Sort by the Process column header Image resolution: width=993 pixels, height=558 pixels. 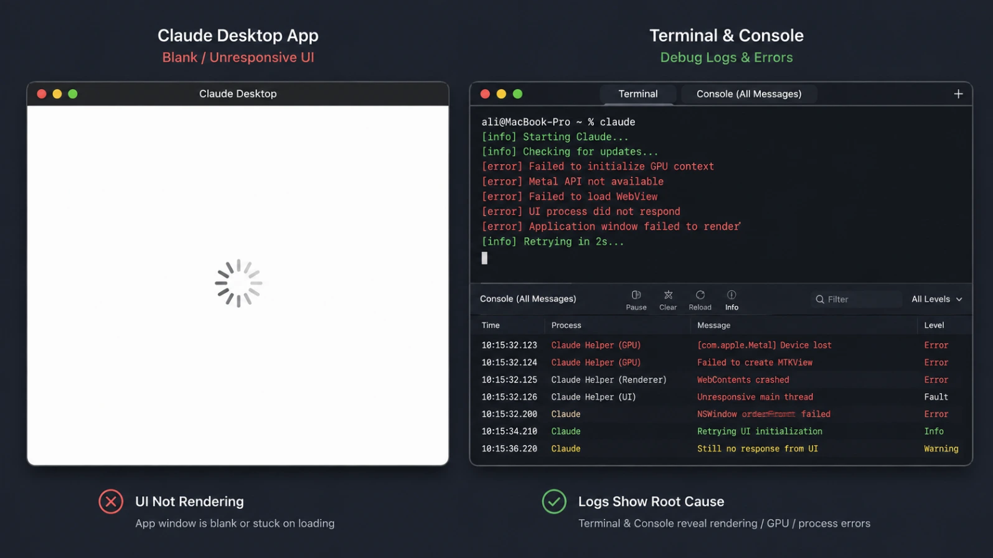click(x=566, y=325)
